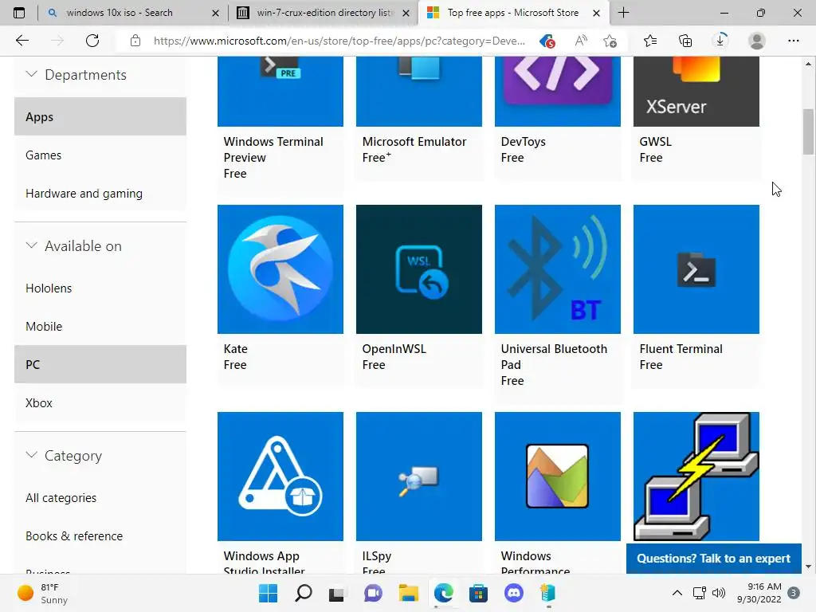Open Windows Performance app icon tile
The height and width of the screenshot is (612, 816).
click(557, 477)
